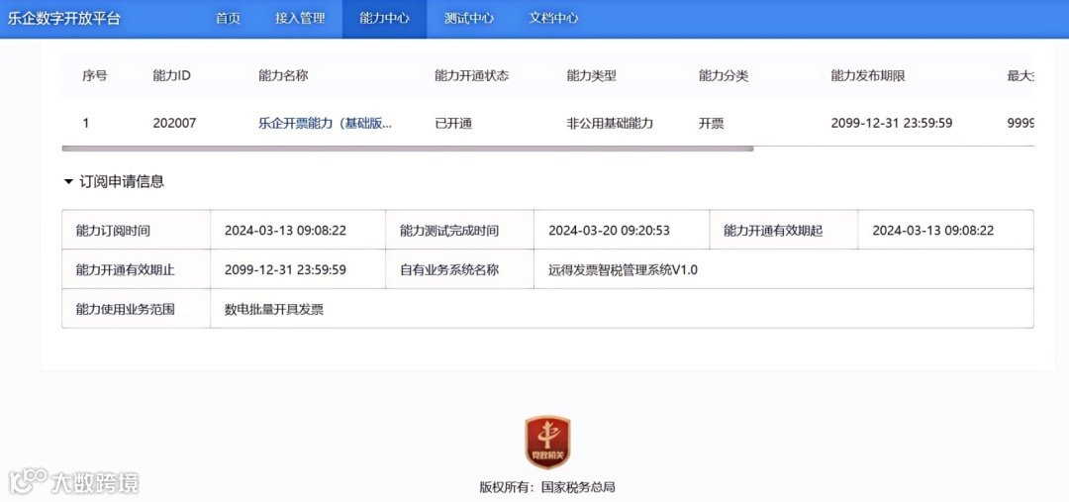This screenshot has width=1069, height=502.
Task: Click the 2024-03-20 09:20:53 value
Action: 609,231
